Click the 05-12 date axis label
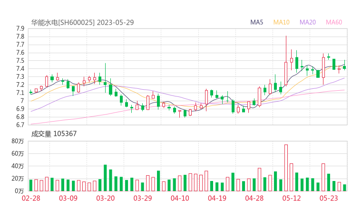The image size is (352, 209). click(x=292, y=198)
